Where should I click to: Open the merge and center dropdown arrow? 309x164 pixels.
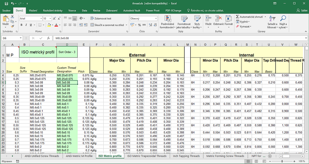(x=126, y=25)
